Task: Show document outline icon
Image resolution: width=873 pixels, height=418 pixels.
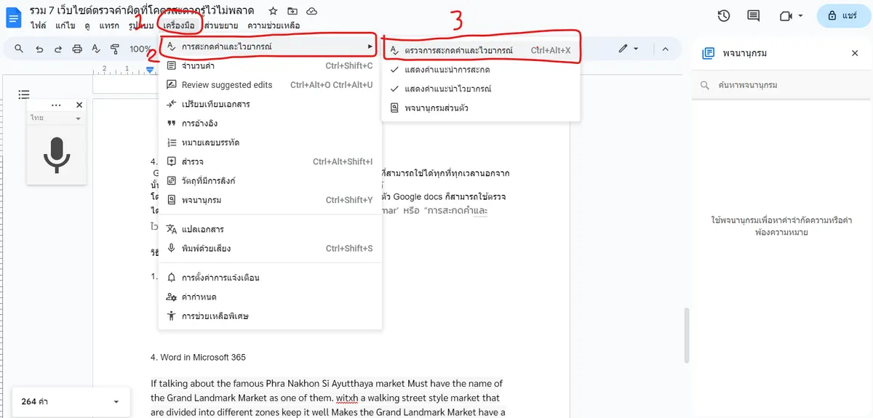Action: tap(24, 95)
